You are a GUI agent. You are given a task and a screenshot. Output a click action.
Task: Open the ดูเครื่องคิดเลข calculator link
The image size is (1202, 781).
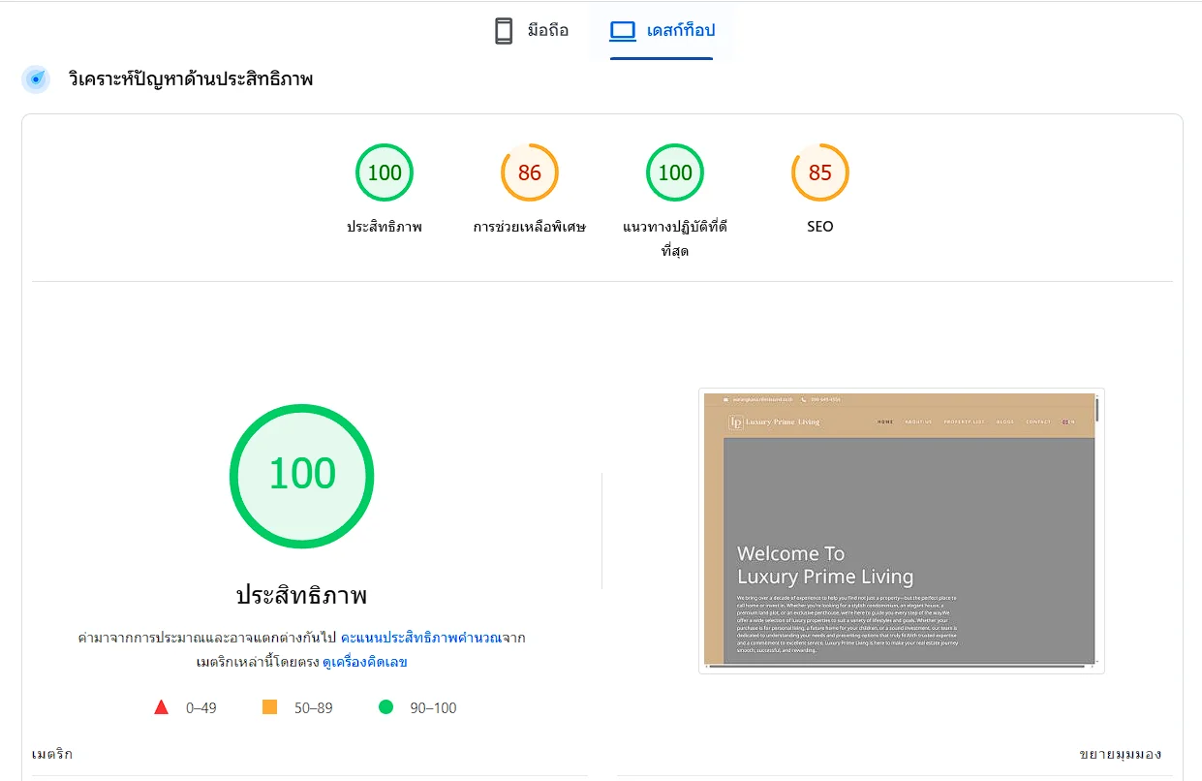365,662
